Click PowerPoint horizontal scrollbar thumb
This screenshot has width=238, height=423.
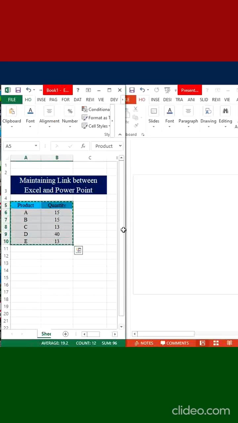(x=166, y=334)
